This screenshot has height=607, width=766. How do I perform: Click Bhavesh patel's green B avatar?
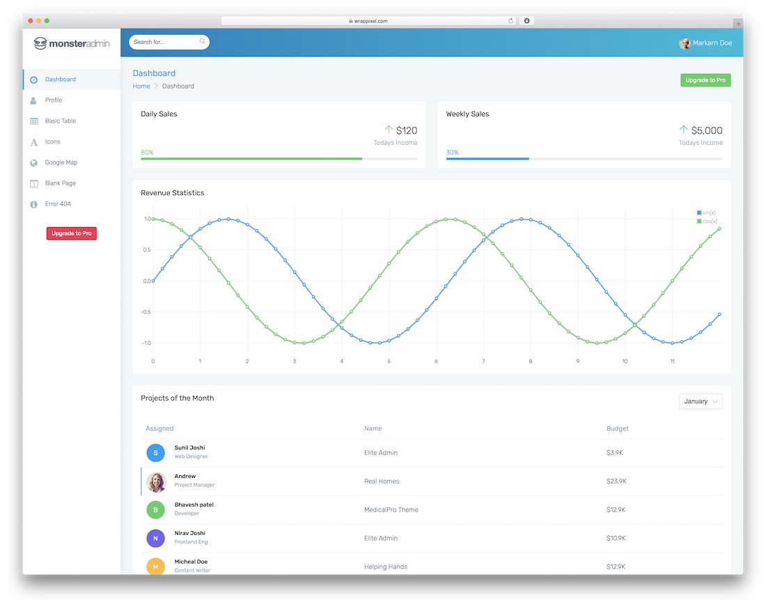point(155,510)
